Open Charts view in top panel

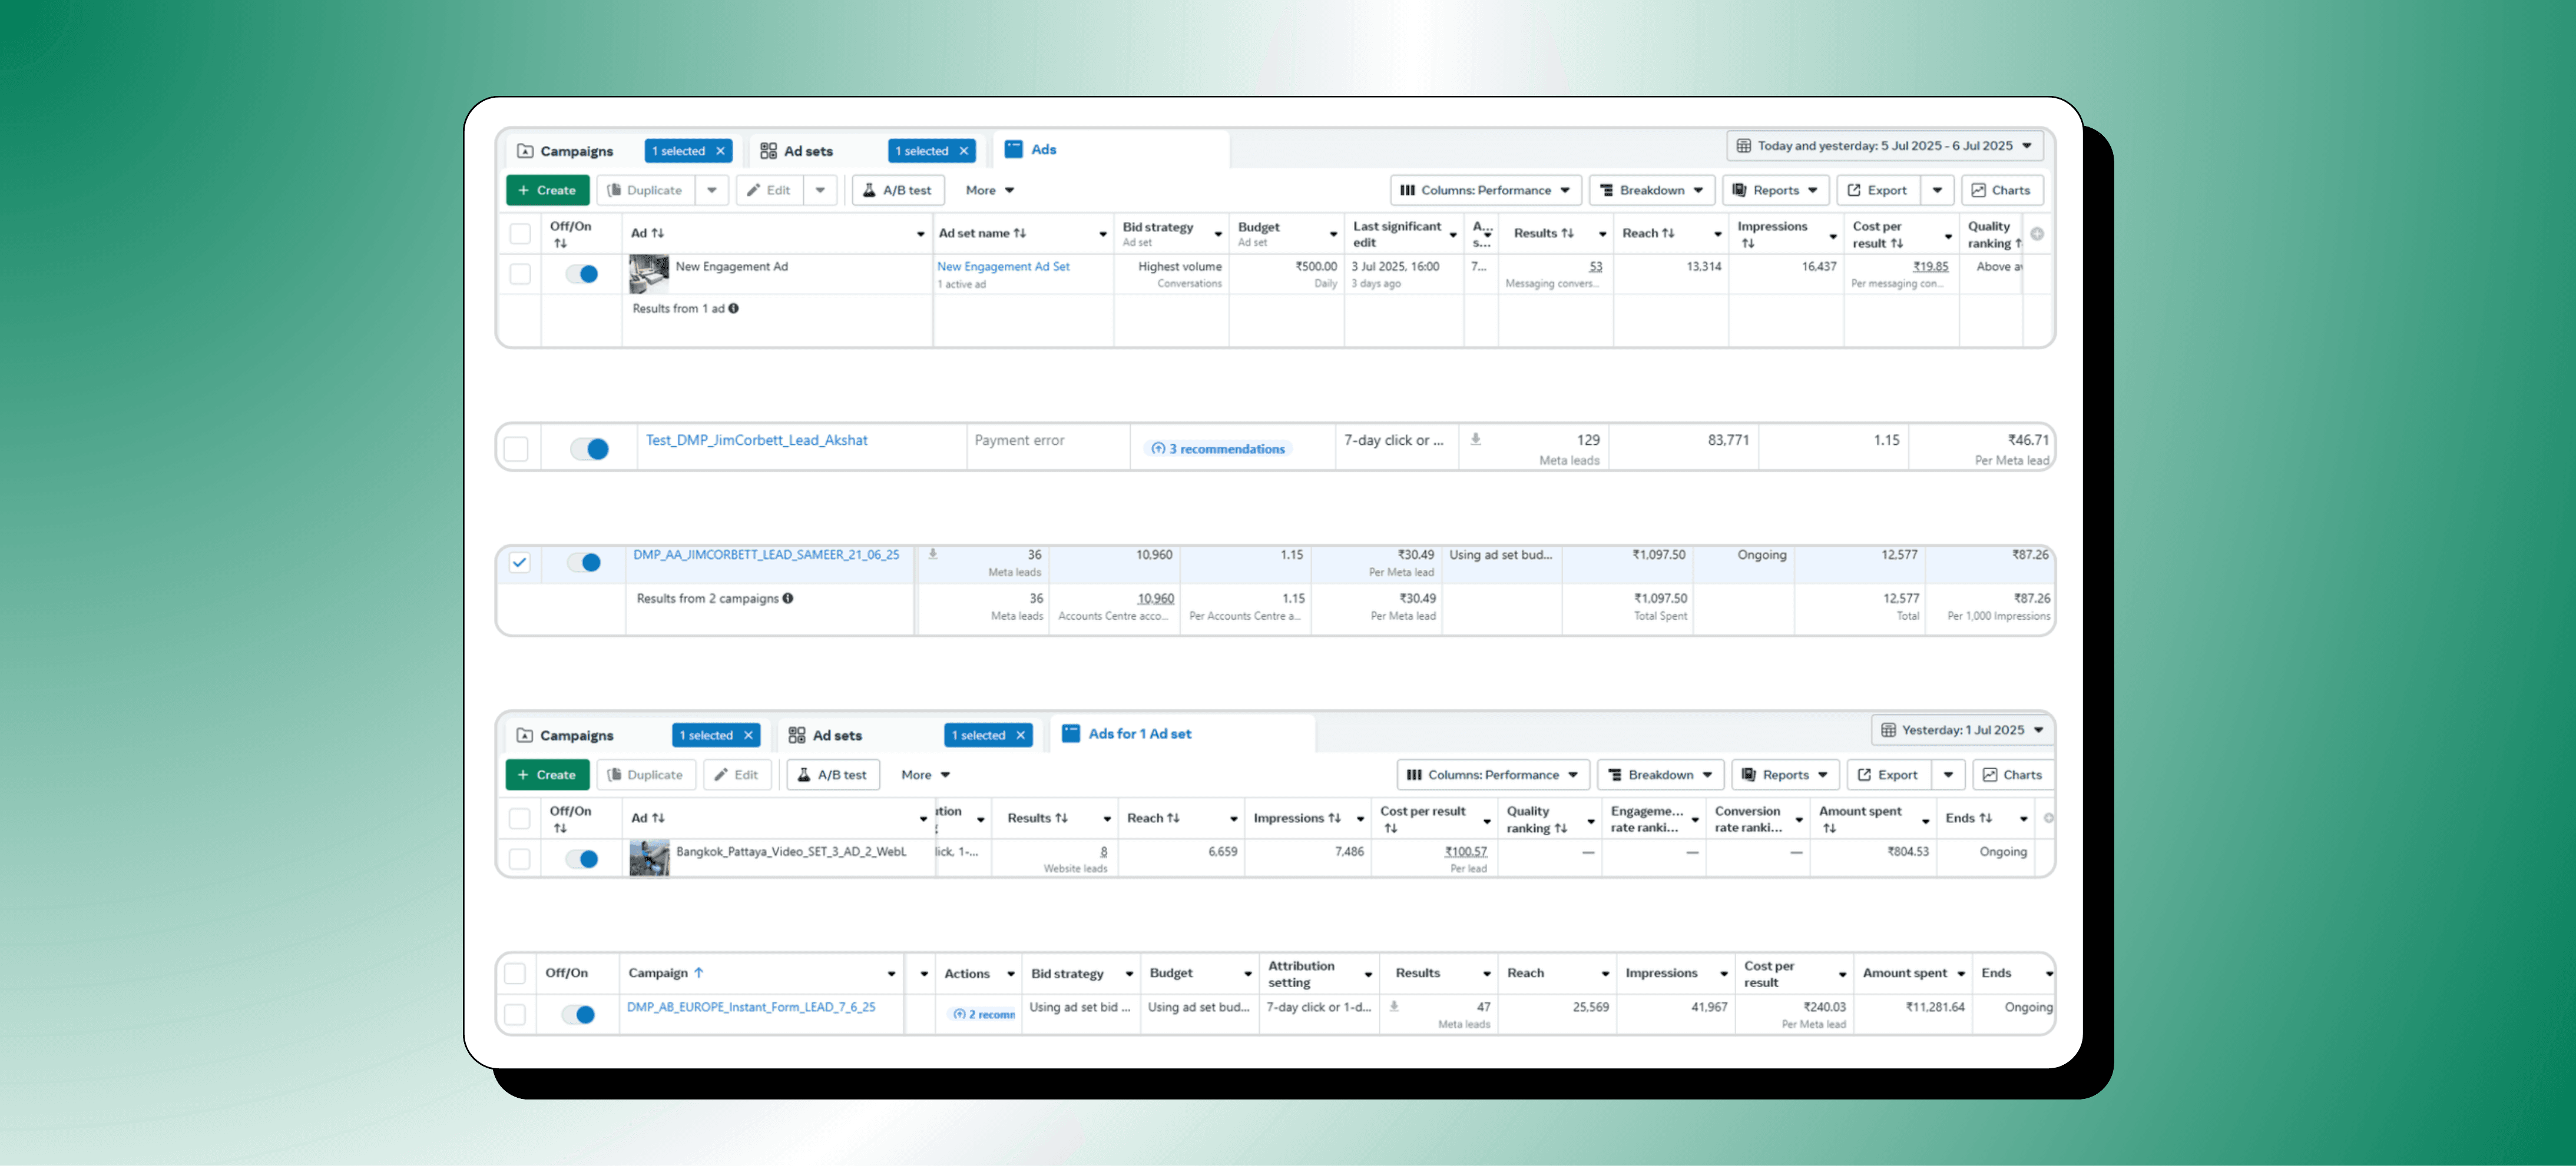[2001, 190]
